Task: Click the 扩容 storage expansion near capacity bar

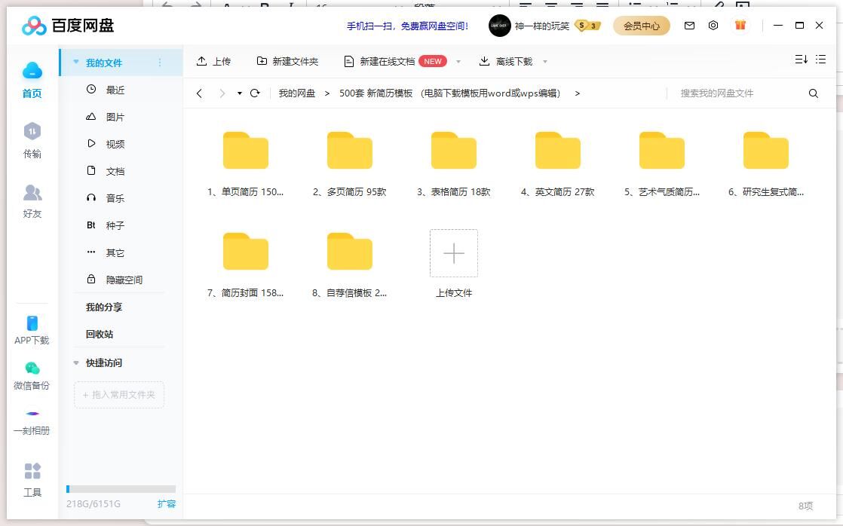Action: pos(167,504)
